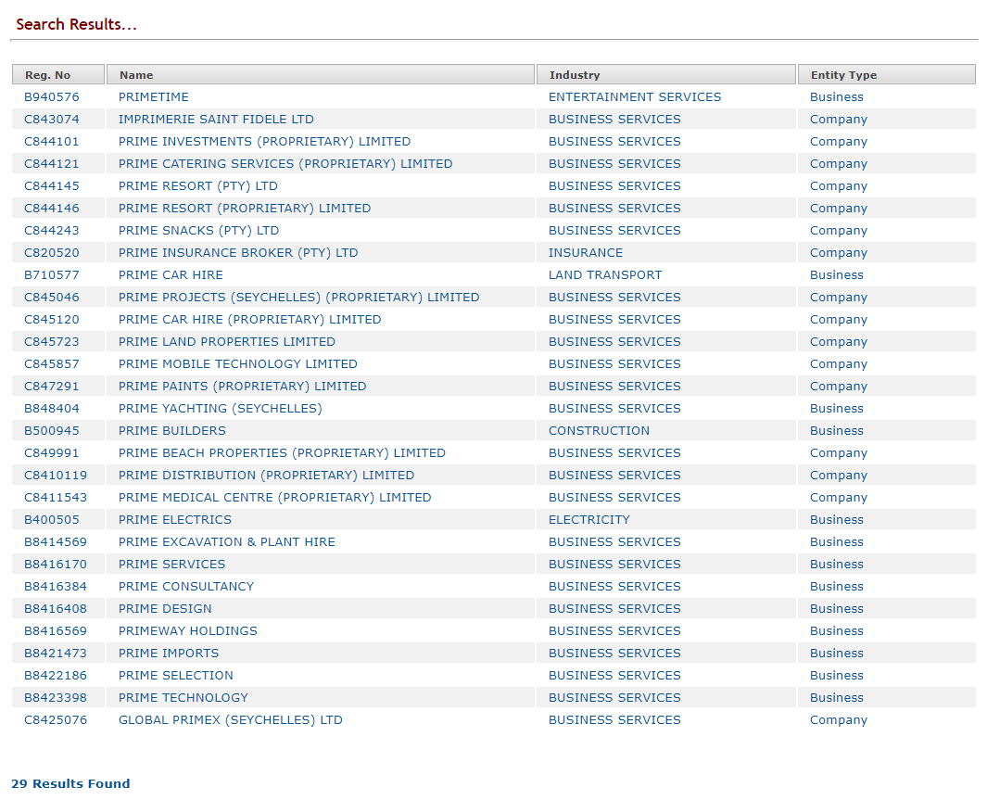The width and height of the screenshot is (987, 800).
Task: Open the PRIME SERVICES entry
Action: click(x=171, y=564)
